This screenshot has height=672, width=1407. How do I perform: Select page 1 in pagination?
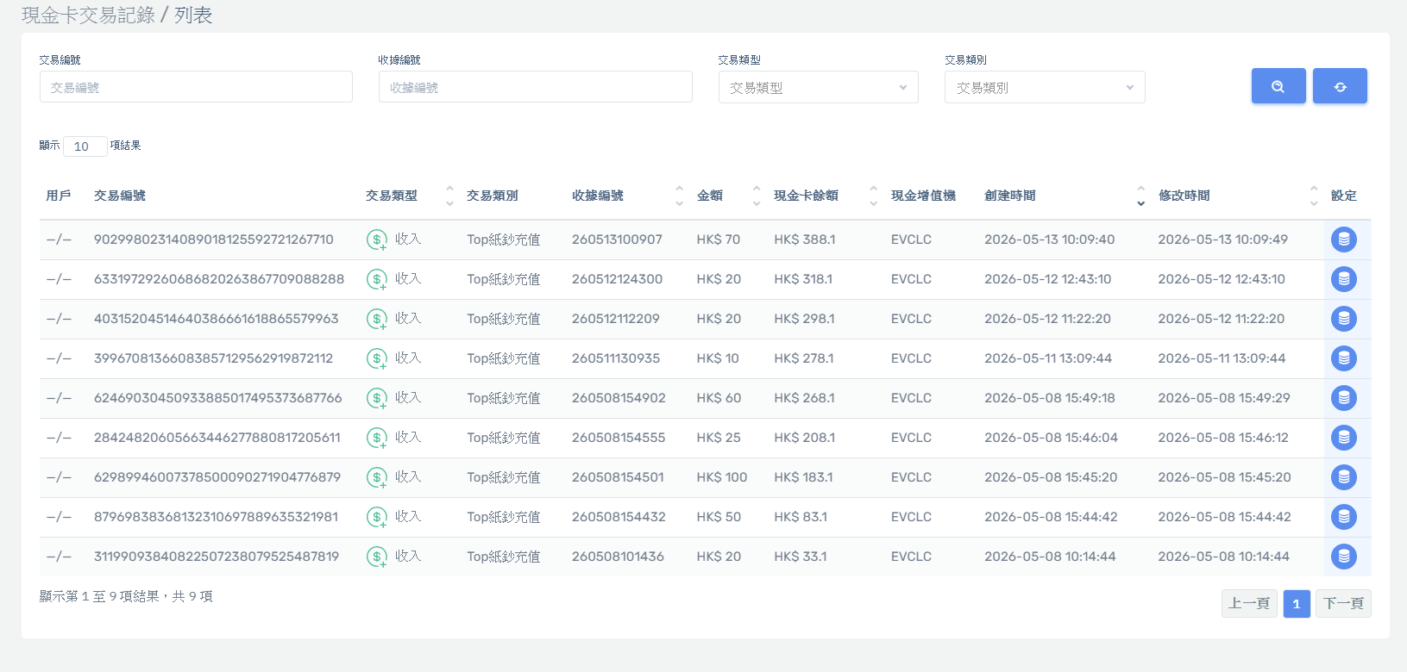[x=1297, y=603]
